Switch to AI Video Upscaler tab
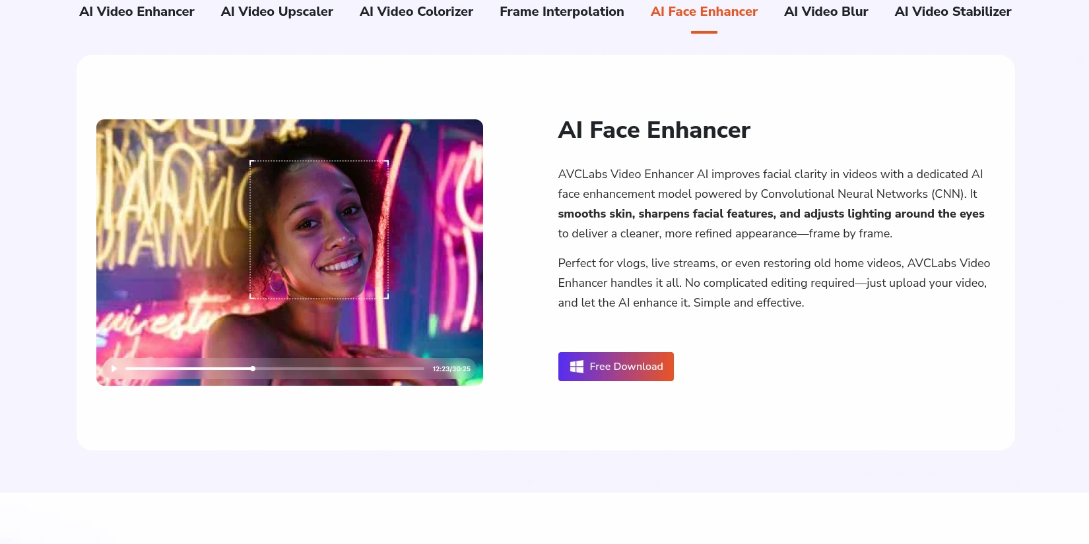1089x544 pixels. (x=277, y=12)
